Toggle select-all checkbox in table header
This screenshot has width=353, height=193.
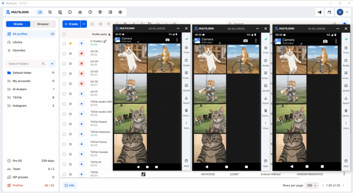[x=64, y=34]
